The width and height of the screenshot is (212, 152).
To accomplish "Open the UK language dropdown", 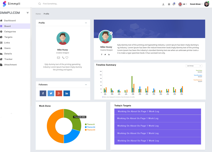I will [x=183, y=4].
